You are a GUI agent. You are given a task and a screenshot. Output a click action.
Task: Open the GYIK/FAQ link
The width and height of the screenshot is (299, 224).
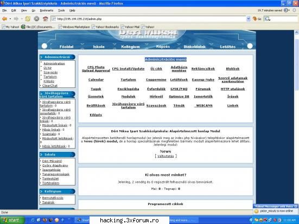179,89
